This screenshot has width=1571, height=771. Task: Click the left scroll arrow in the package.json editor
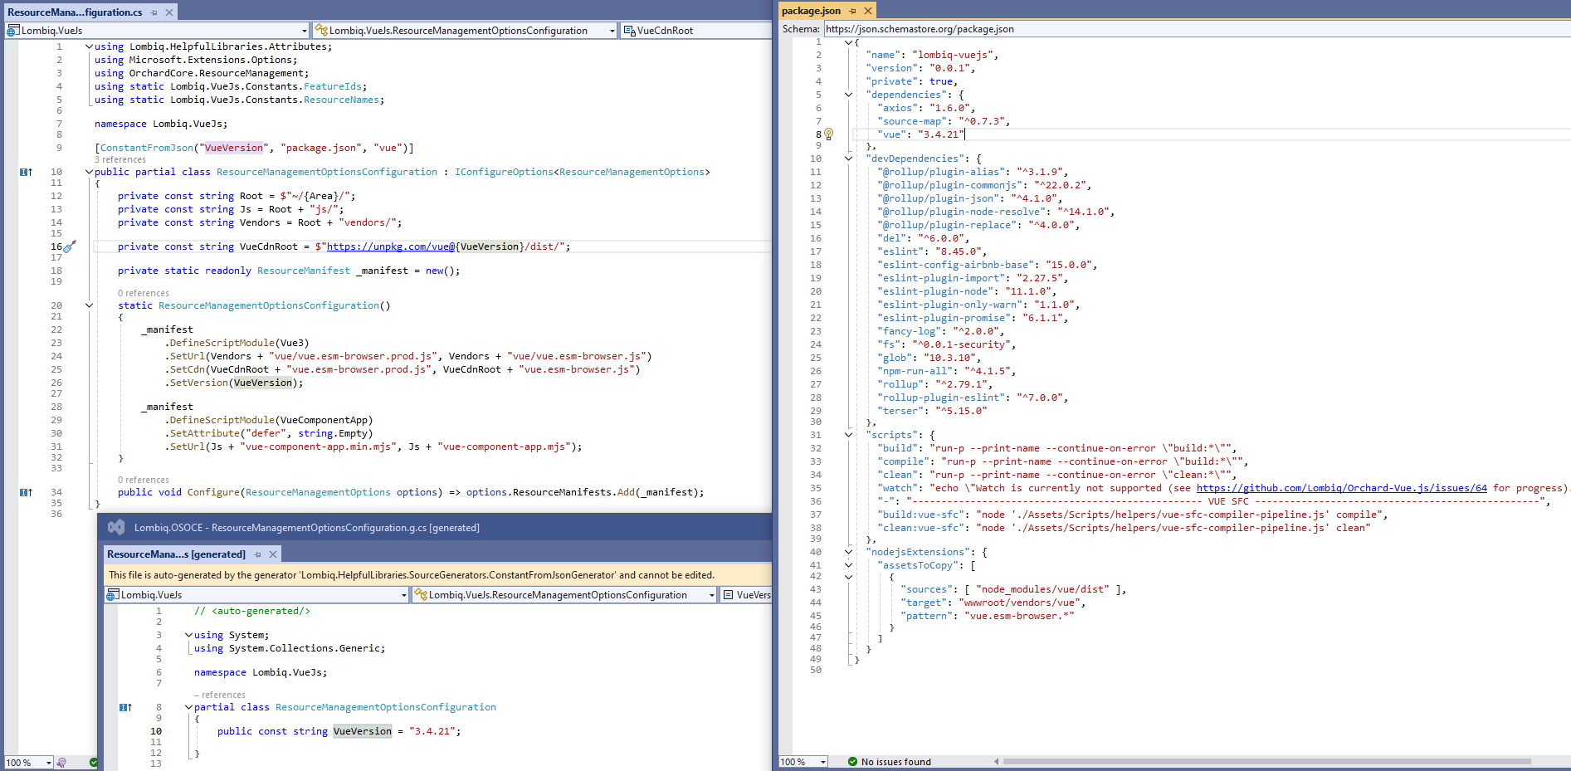coord(997,761)
